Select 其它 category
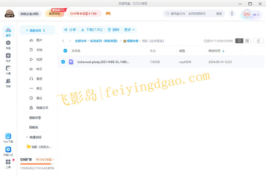The width and height of the screenshot is (266, 176). point(36,88)
